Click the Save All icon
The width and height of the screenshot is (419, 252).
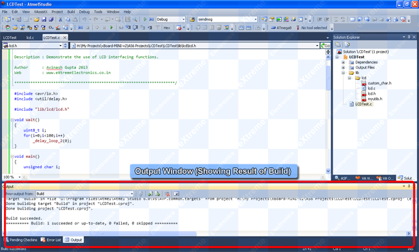click(51, 19)
